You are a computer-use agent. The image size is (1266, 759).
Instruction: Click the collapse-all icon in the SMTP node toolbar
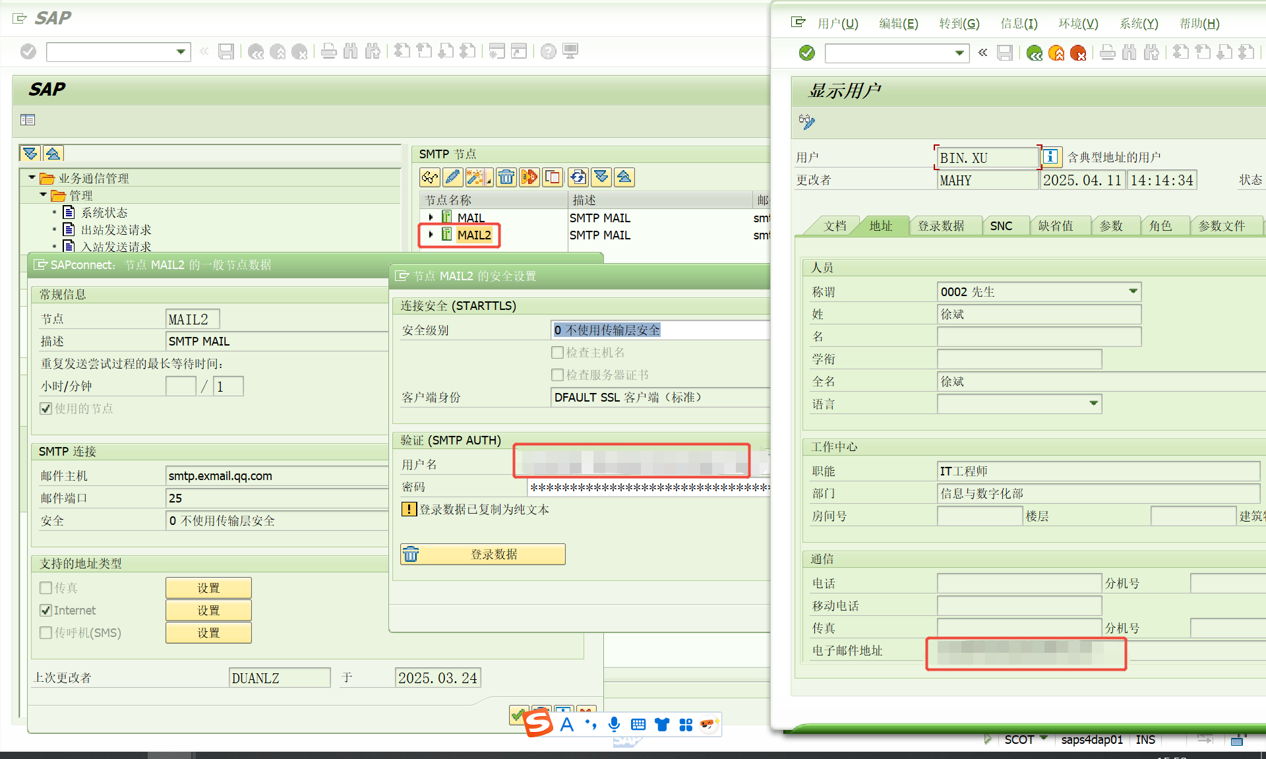click(624, 177)
